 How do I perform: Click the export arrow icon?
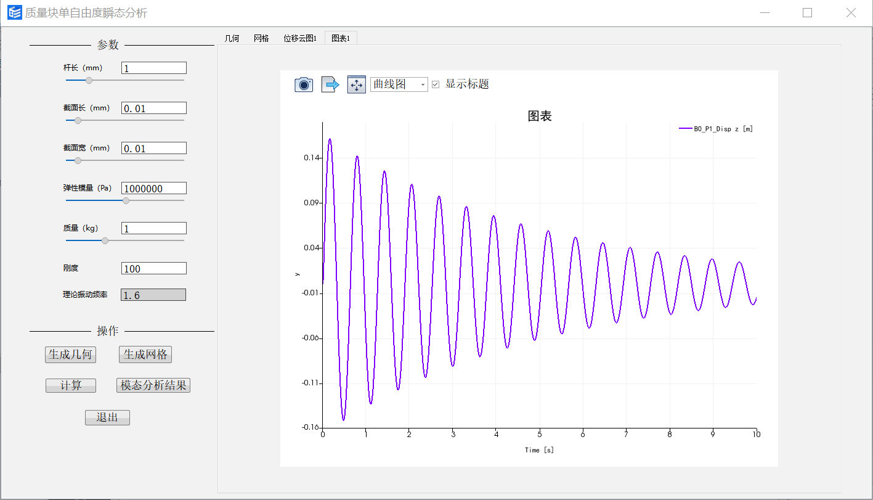pos(330,84)
